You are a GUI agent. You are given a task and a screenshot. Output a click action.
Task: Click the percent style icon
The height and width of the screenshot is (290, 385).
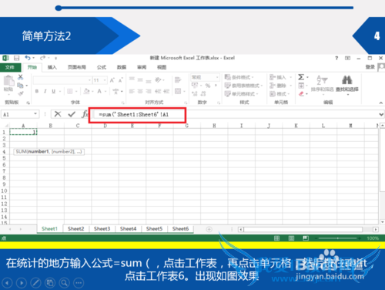pyautogui.click(x=208, y=86)
